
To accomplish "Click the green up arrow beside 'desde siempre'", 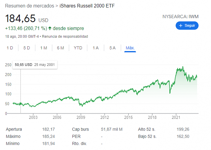I will pos(50,28).
